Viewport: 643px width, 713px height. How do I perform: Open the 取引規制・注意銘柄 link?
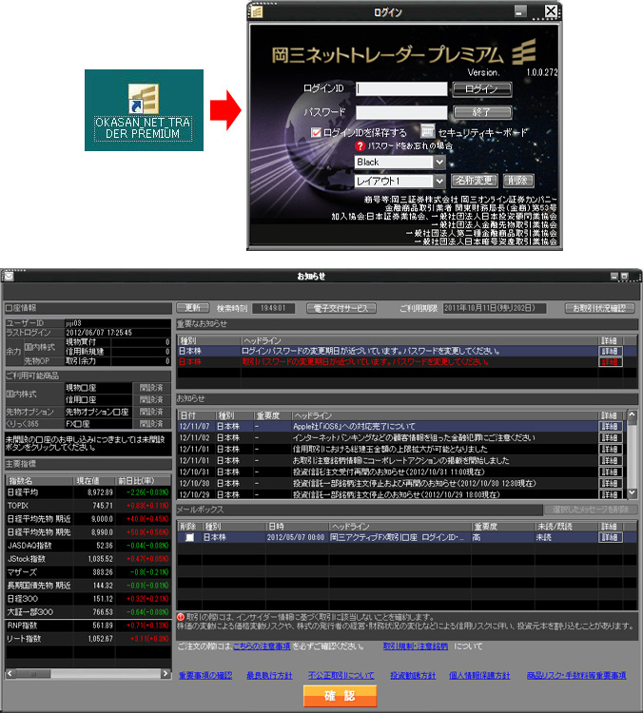click(x=416, y=646)
